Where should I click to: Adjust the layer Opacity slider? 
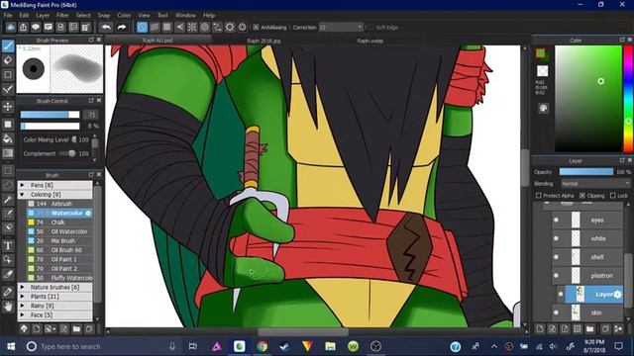pos(585,172)
